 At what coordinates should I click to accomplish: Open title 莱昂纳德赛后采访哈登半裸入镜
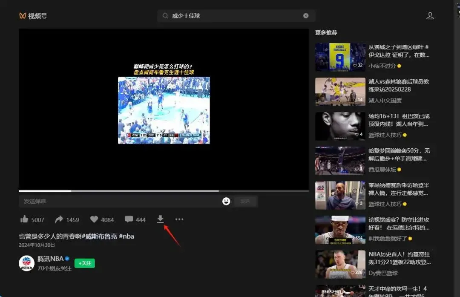(399, 189)
